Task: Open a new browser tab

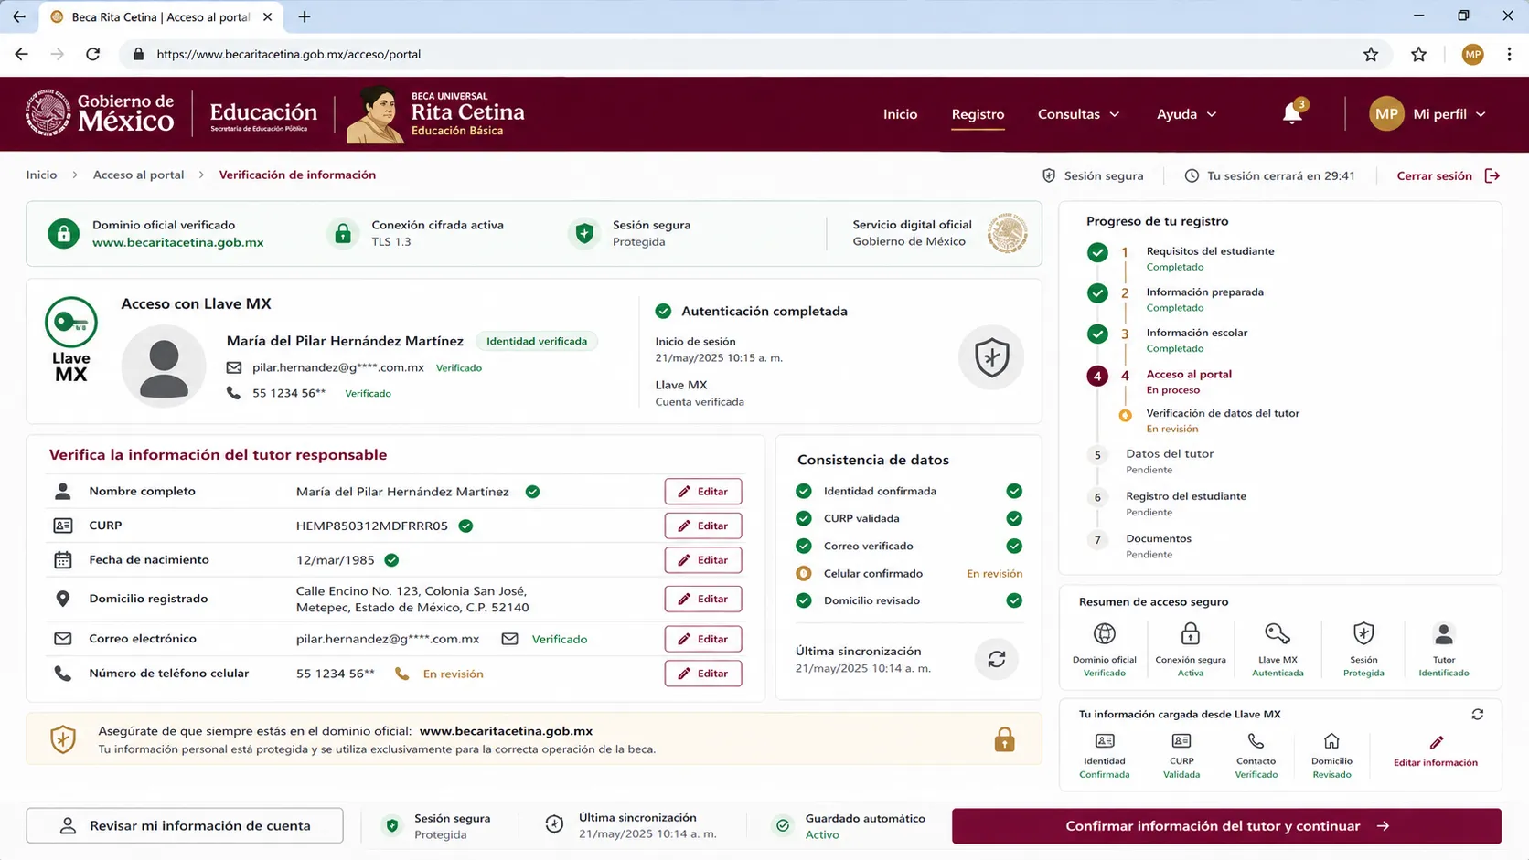Action: (305, 16)
